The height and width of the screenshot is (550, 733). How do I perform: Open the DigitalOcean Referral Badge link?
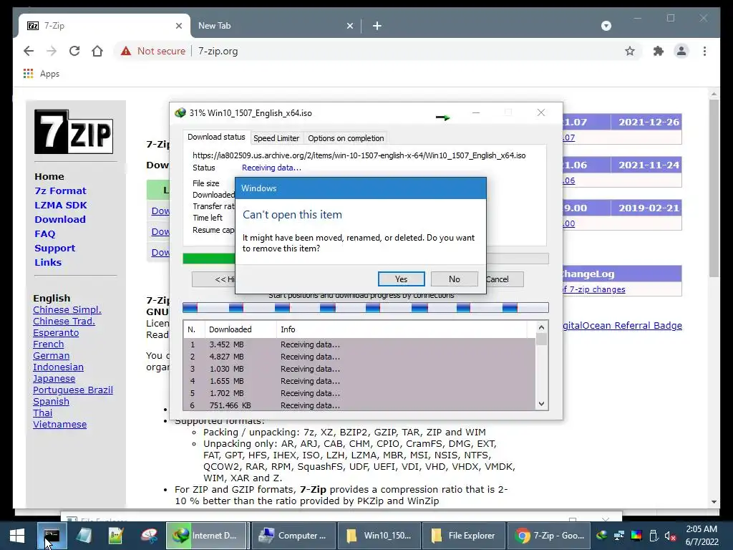tap(622, 326)
